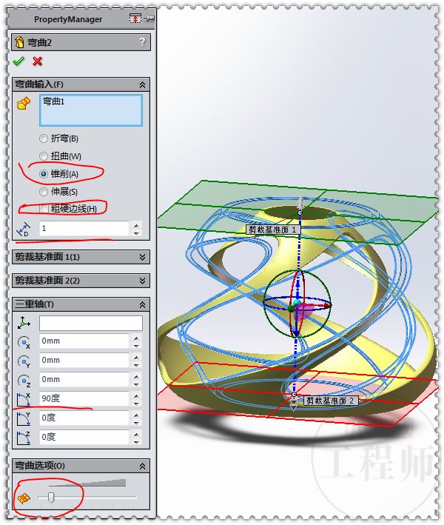Toggle the 粗硬边线(H) hard edges checkbox
Image resolution: width=444 pixels, height=525 pixels.
[44, 209]
